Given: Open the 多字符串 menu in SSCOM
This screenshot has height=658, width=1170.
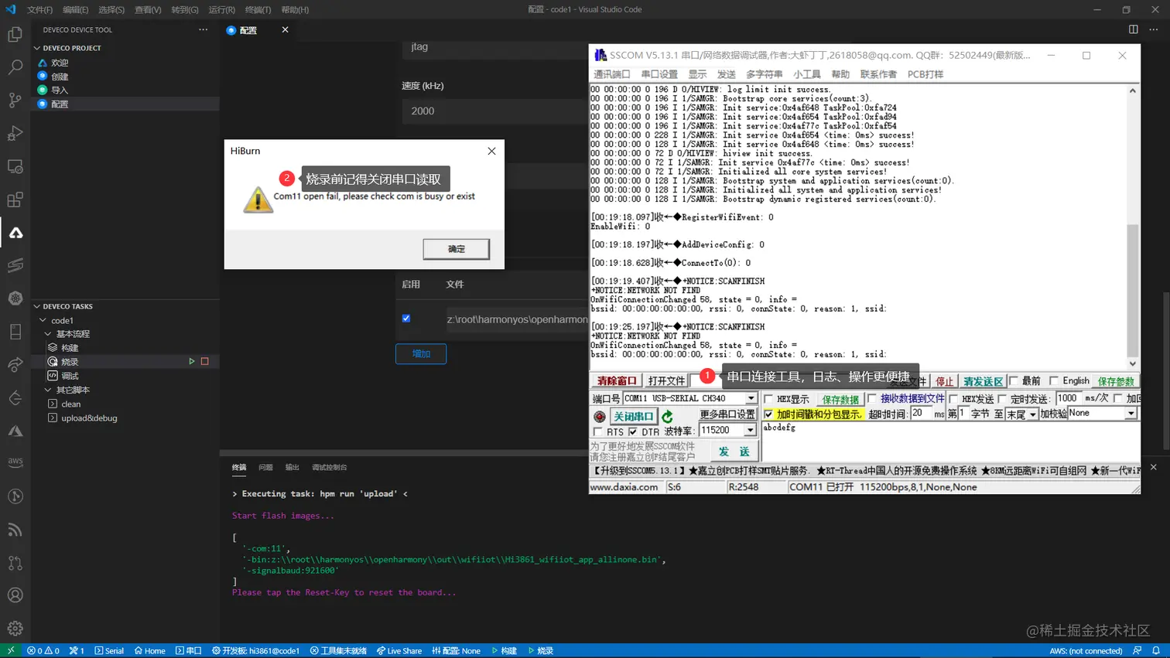Looking at the screenshot, I should (764, 74).
